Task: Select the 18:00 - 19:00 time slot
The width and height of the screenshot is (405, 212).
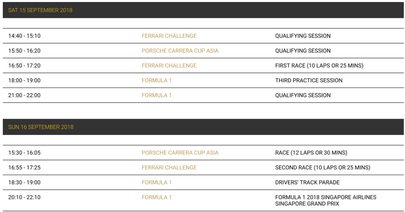Action: [x=24, y=80]
